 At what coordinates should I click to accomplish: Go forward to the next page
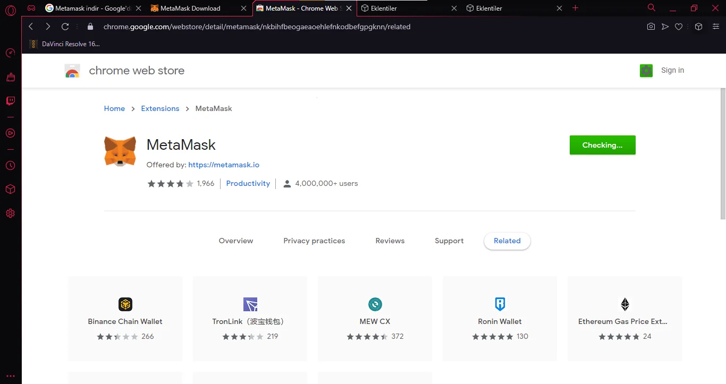[48, 27]
